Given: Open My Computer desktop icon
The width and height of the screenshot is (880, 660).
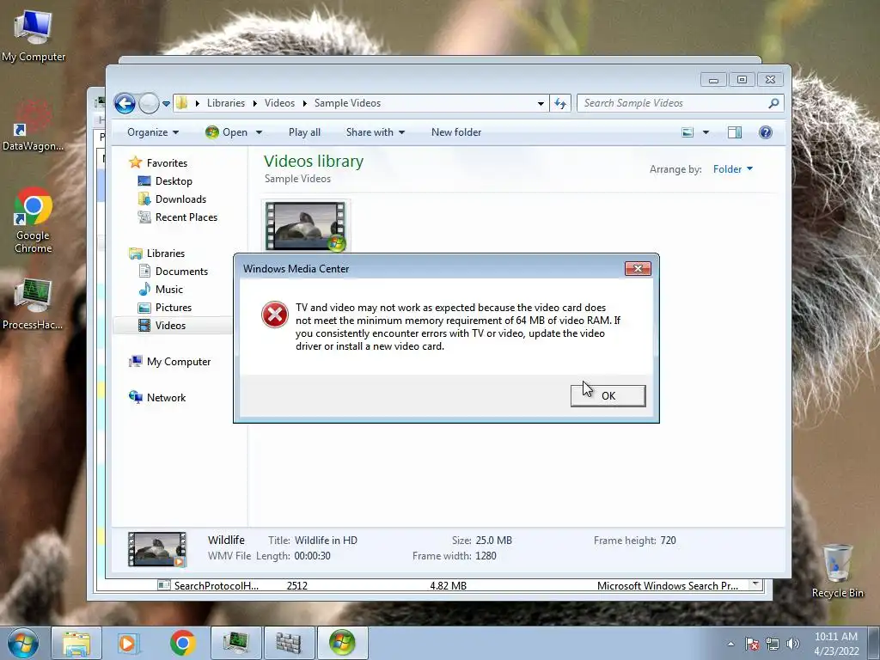Looking at the screenshot, I should coord(34,36).
